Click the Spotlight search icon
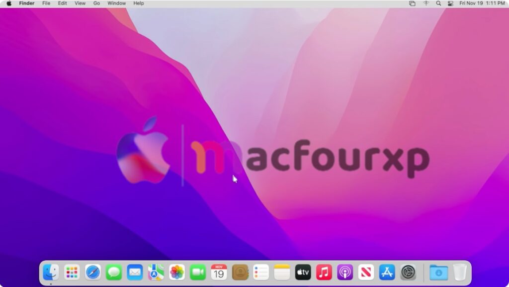Screen dimensions: 509x287 coord(438,3)
